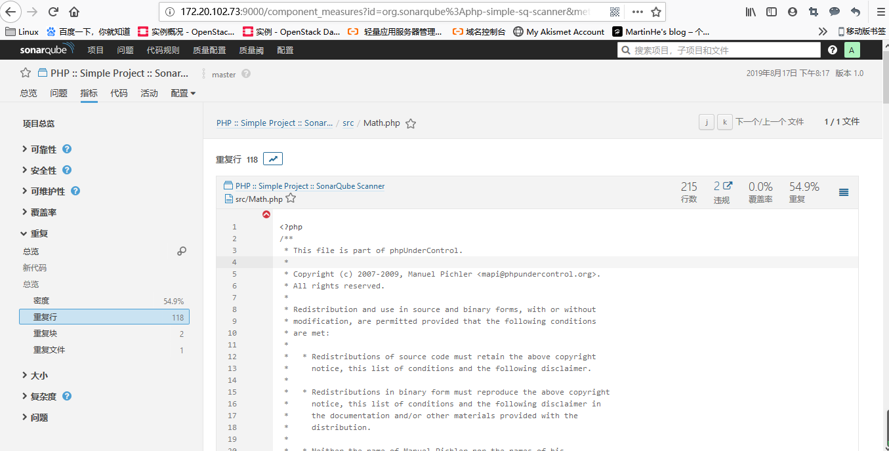Favorite the Math.php file star in breadcrumb
Screen dimensions: 889x451
tap(411, 123)
